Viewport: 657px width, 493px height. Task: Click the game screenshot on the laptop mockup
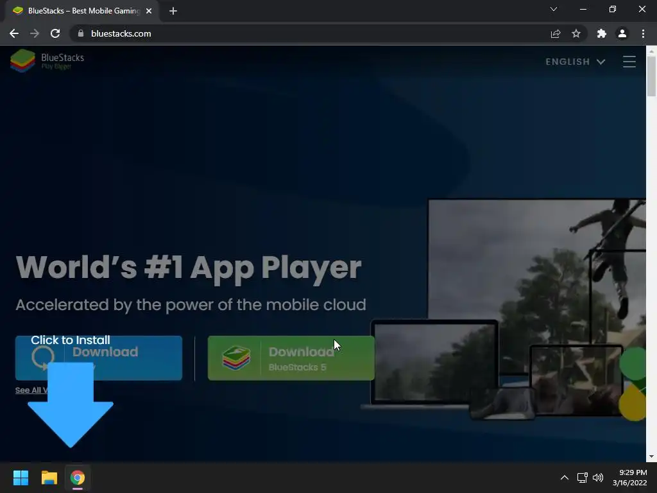tap(434, 363)
